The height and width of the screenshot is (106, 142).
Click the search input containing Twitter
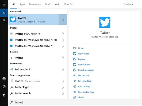(75, 103)
